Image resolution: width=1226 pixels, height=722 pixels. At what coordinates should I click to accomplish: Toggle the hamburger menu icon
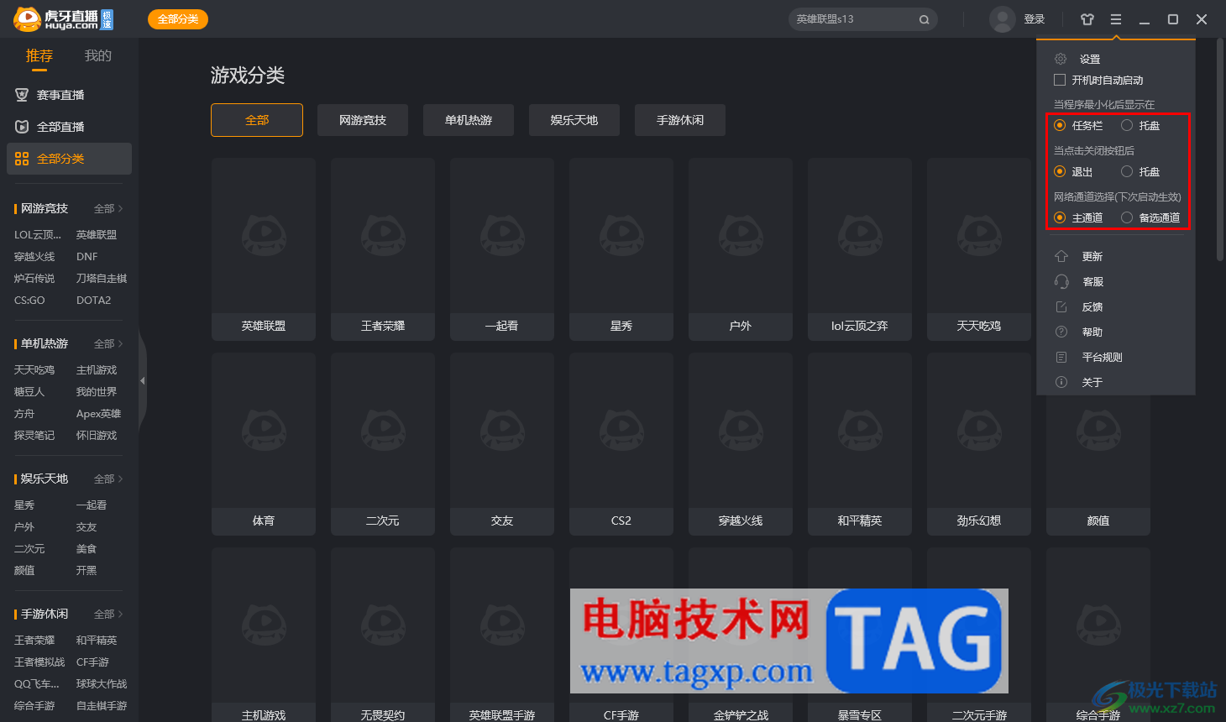click(x=1116, y=19)
